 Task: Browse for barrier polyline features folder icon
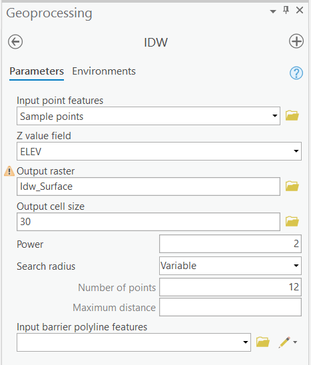263,342
